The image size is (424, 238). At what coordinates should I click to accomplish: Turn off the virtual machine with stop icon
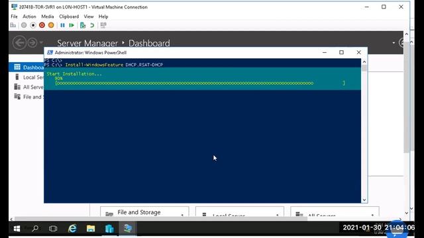tap(33, 25)
